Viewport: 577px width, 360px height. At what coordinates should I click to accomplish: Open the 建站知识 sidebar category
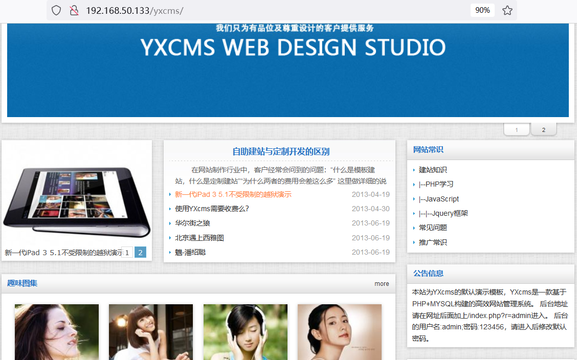tap(433, 170)
